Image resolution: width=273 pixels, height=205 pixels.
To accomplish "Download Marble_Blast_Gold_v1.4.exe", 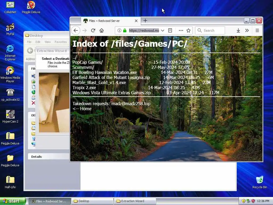I will click(99, 82).
